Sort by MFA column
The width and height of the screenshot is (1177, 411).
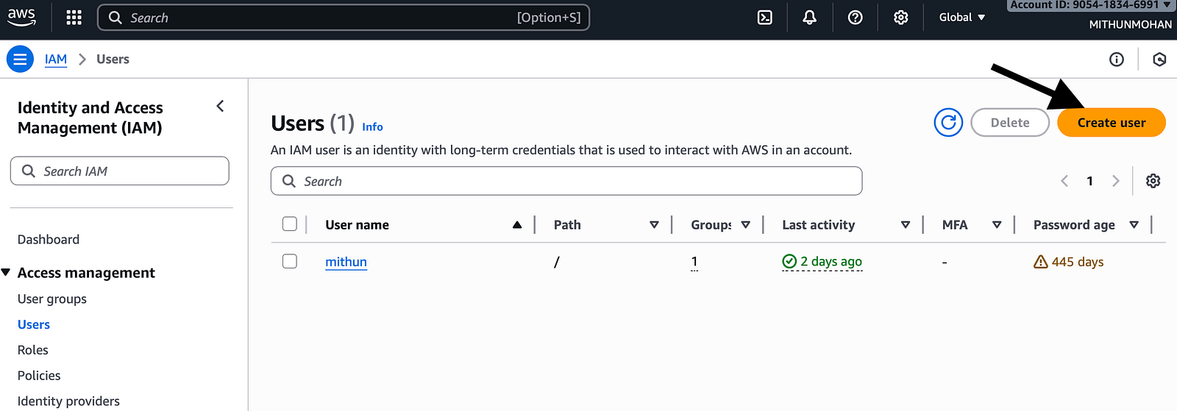tap(997, 225)
